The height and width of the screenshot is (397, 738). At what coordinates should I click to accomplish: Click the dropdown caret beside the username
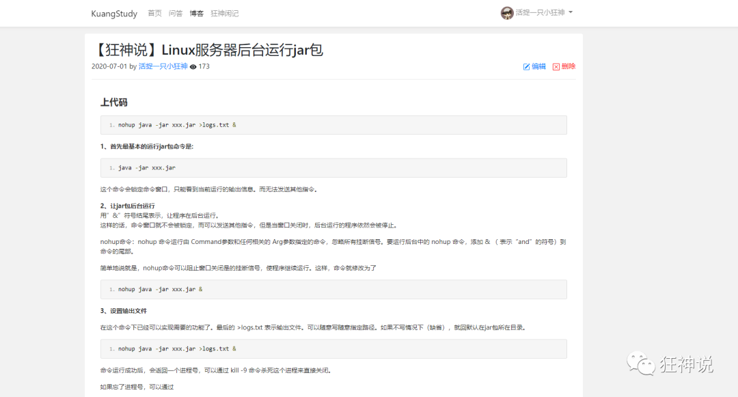click(571, 12)
